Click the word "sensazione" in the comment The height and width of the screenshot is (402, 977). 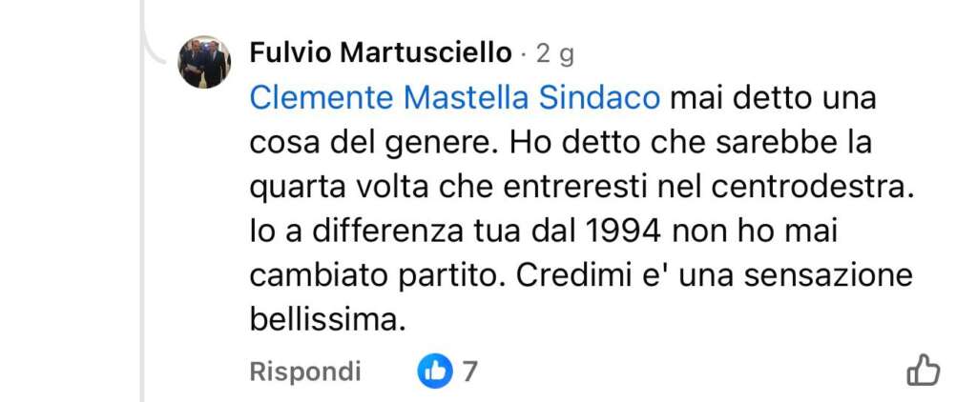tap(829, 276)
